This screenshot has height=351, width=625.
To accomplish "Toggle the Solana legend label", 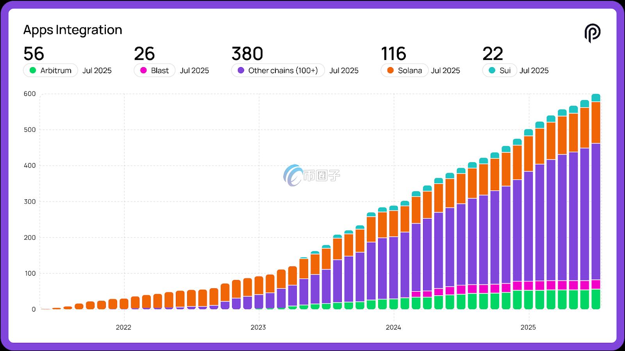I will [x=410, y=71].
